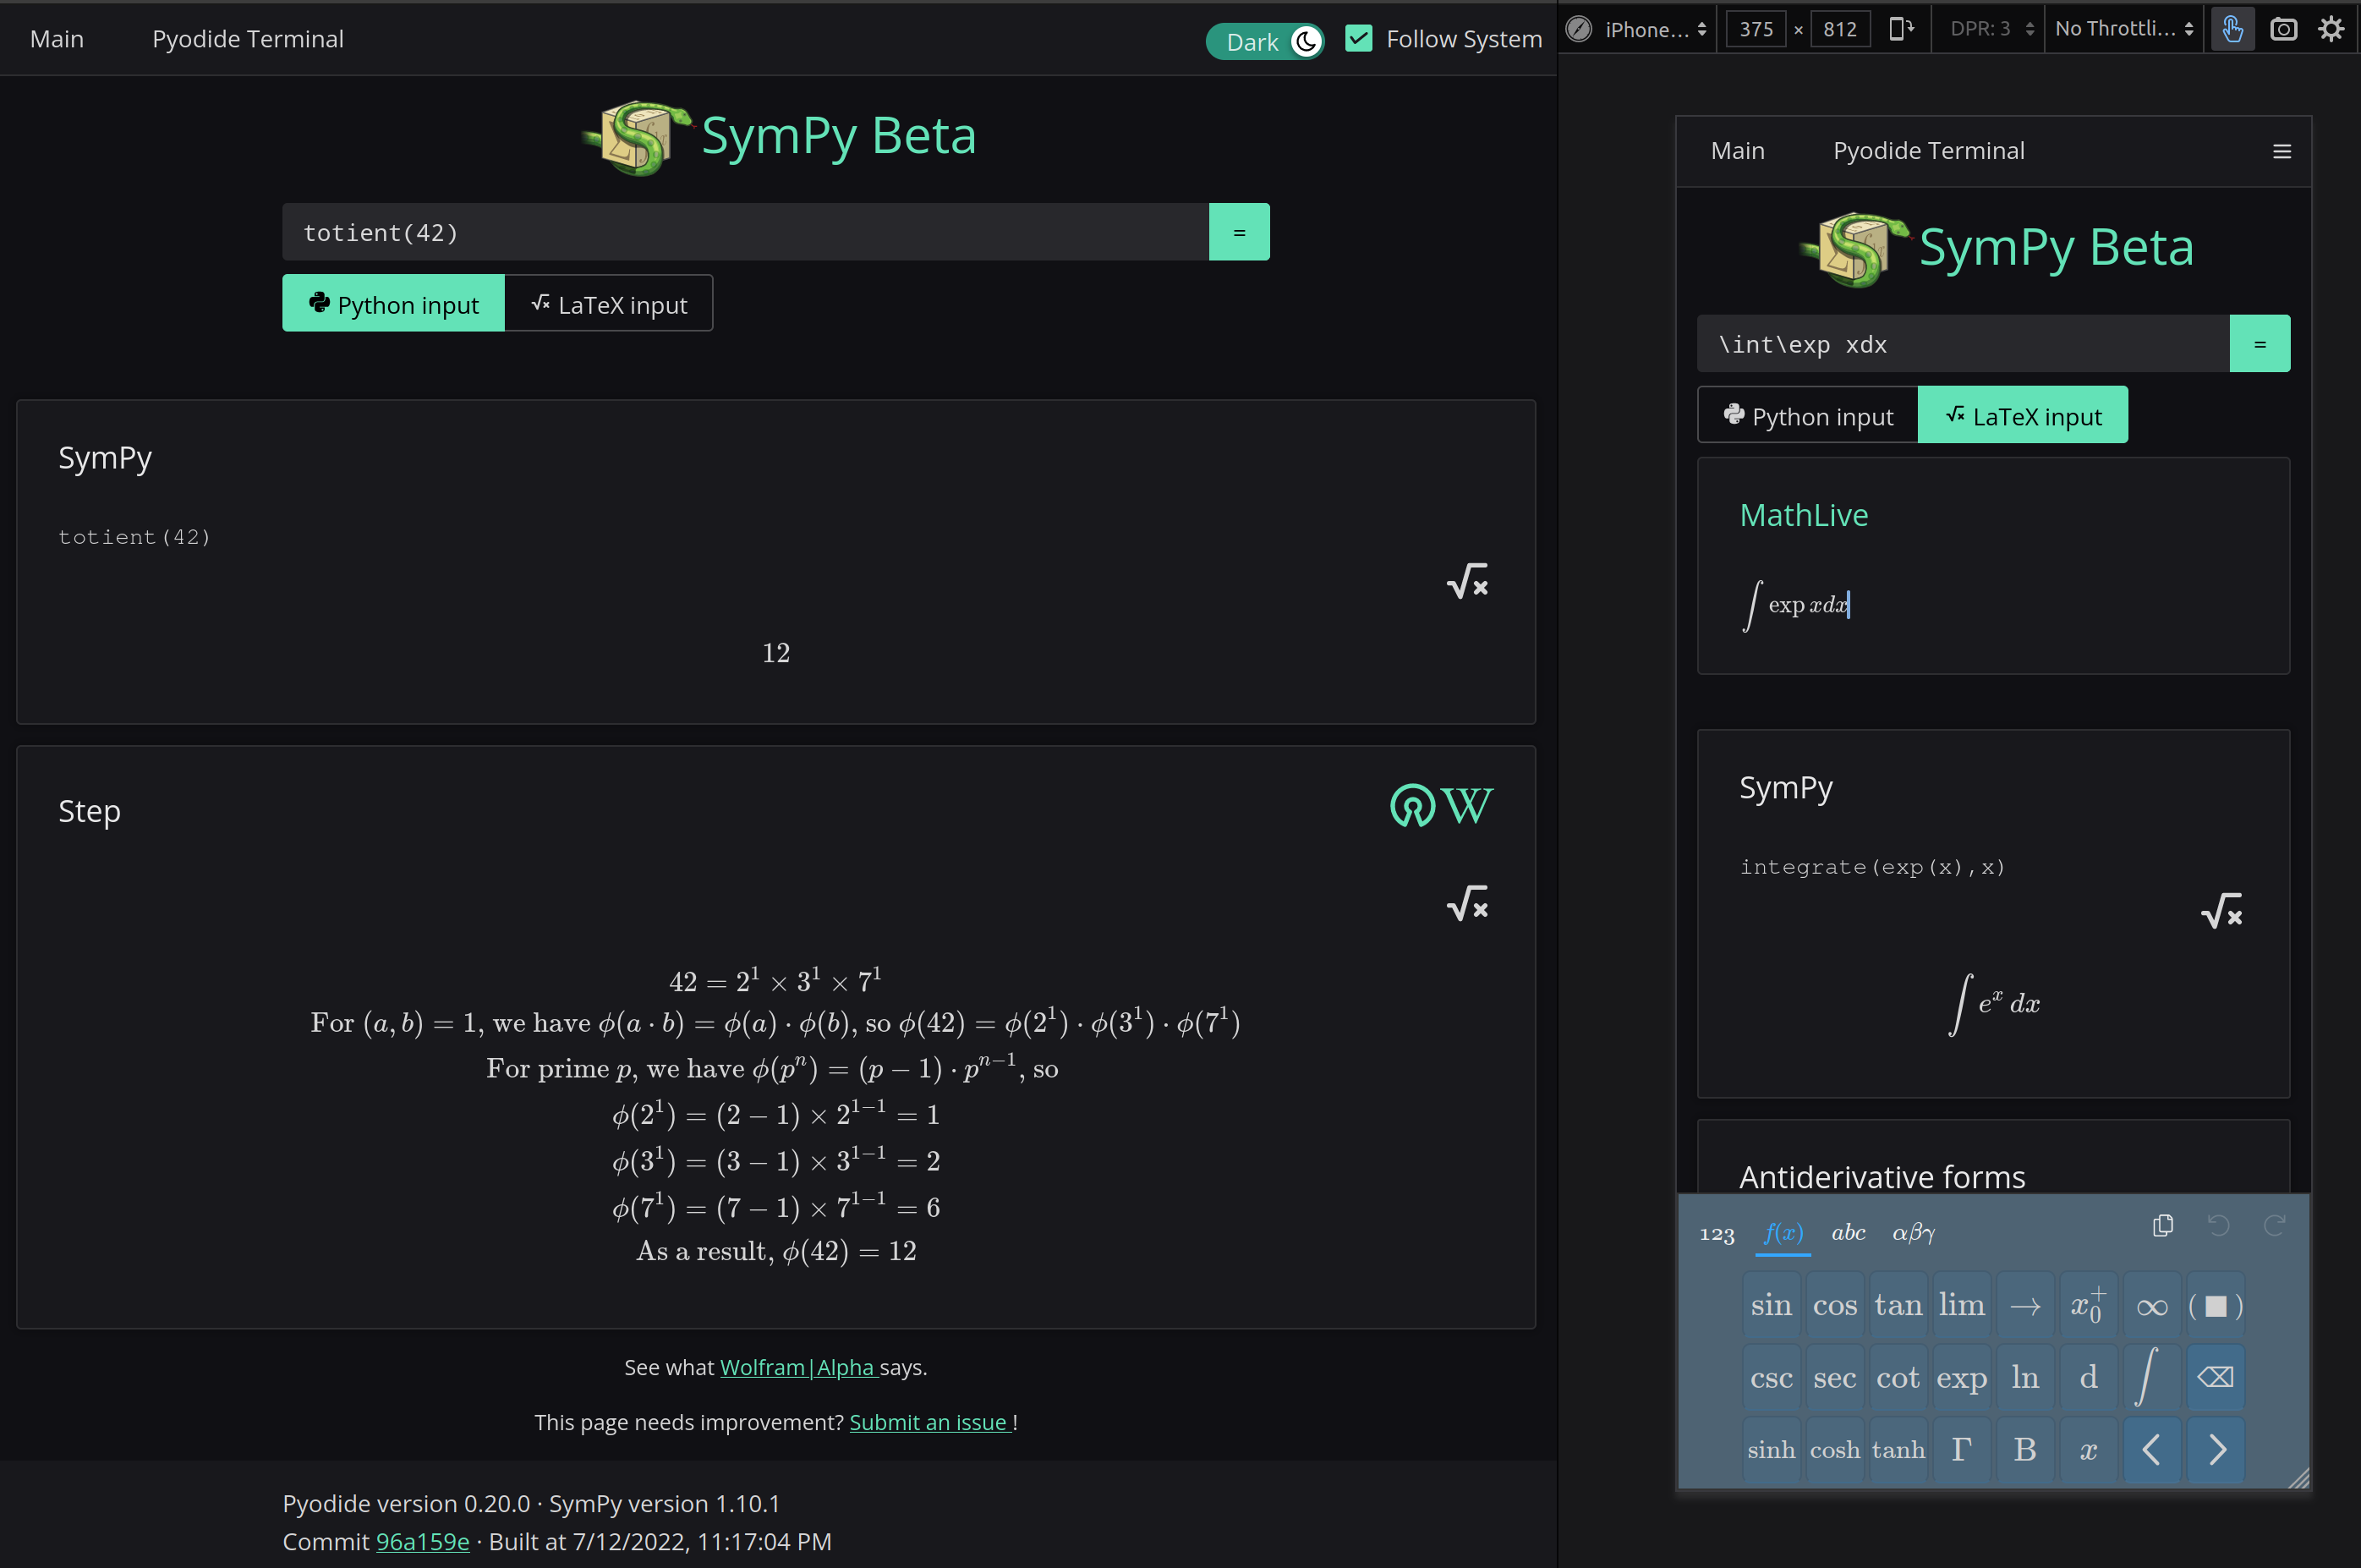Click the copy LaTeX icon on the SymPy result card
Image resolution: width=2361 pixels, height=1568 pixels.
click(x=1466, y=581)
